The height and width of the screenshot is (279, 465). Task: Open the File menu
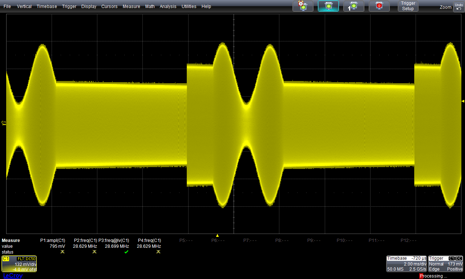(7, 7)
